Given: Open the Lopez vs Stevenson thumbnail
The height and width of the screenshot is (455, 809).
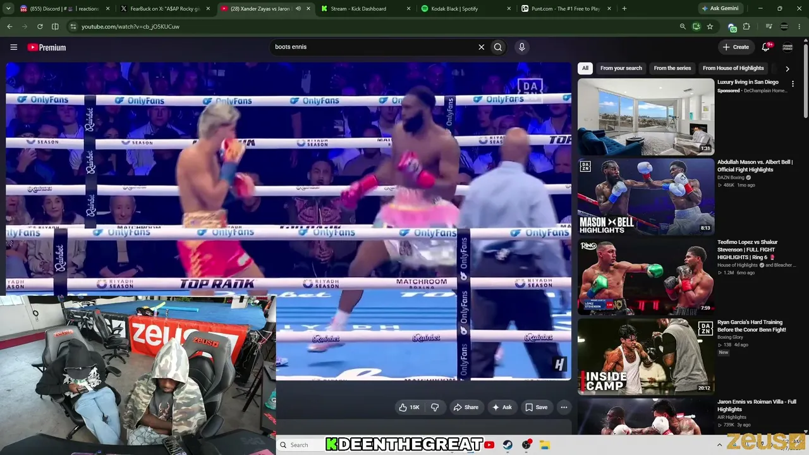Looking at the screenshot, I should tap(646, 277).
